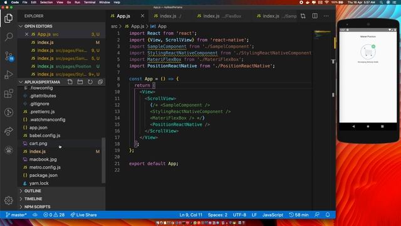Tap Home button on Android emulator
401x226 pixels.
368,126
